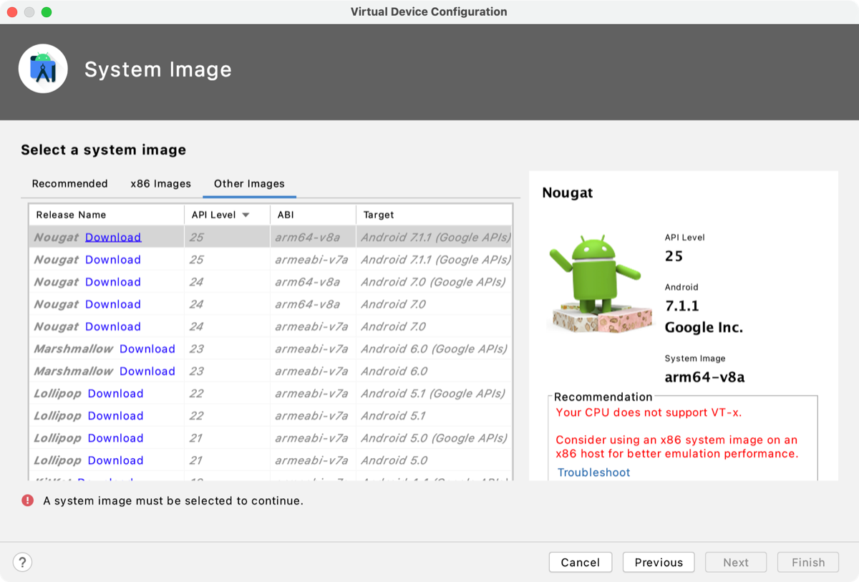Viewport: 859px width, 582px height.
Task: Click 'armeabi-v7a' in the Lollipop Android 5.0 row
Action: [x=311, y=460]
